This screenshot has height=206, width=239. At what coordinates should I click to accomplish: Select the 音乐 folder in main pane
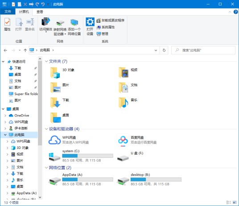coord(128,103)
